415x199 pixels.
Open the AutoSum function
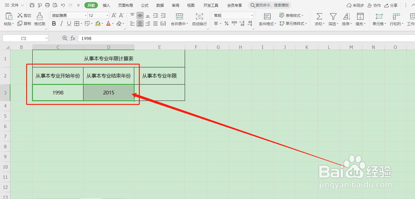[319, 19]
